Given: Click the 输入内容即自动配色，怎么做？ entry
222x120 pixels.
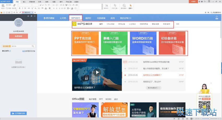Looking at the screenshot, I should tap(156, 69).
